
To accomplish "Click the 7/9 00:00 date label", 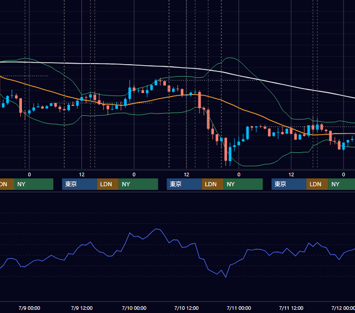I will (x=29, y=308).
